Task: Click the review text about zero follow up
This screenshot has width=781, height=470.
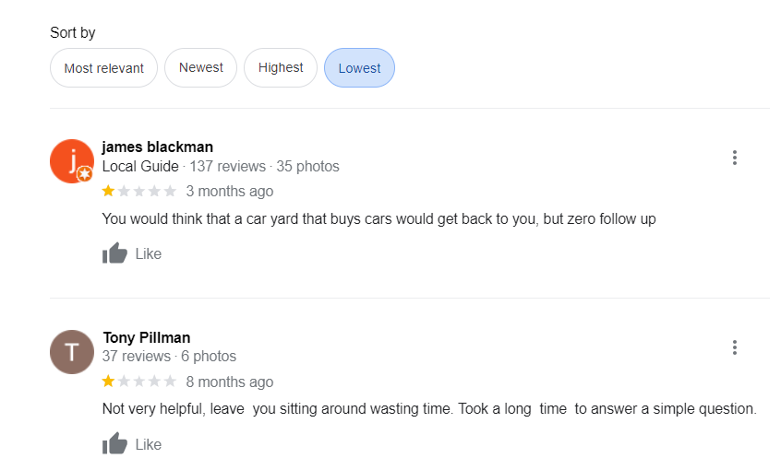Action: pyautogui.click(x=378, y=219)
